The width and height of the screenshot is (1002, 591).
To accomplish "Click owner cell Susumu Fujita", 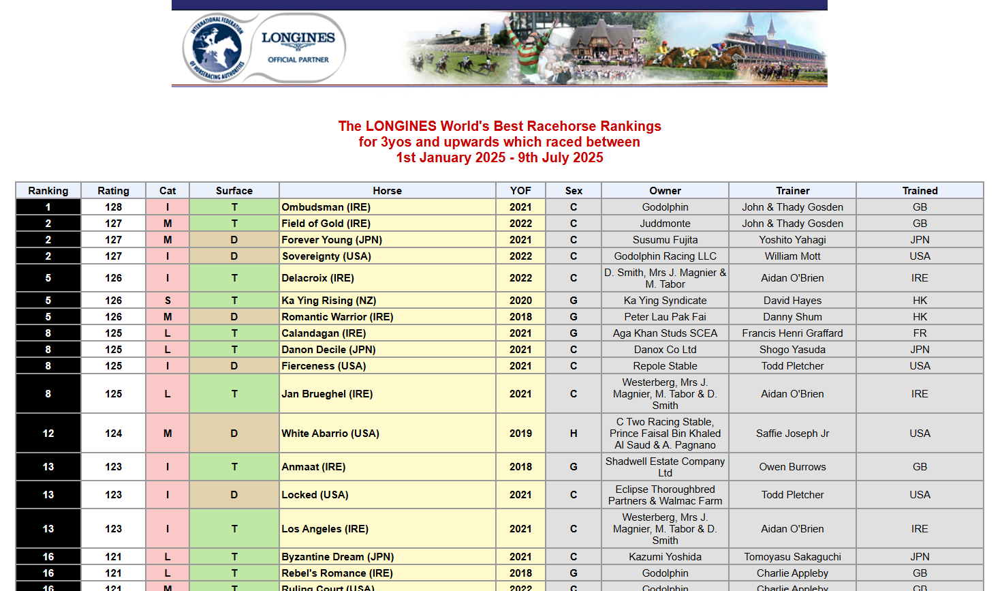I will (x=666, y=240).
